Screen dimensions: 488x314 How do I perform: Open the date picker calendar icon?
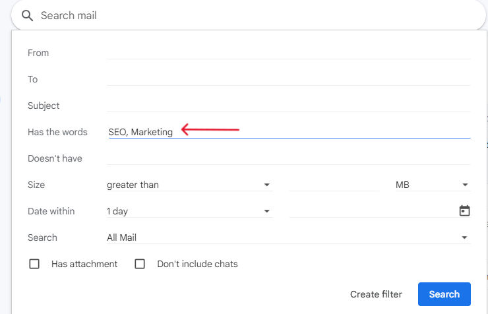(x=464, y=210)
